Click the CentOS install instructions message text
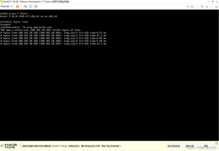The height and width of the screenshot is (151, 219). (x=72, y=146)
